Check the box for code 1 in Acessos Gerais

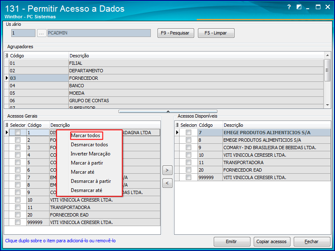click(18, 133)
